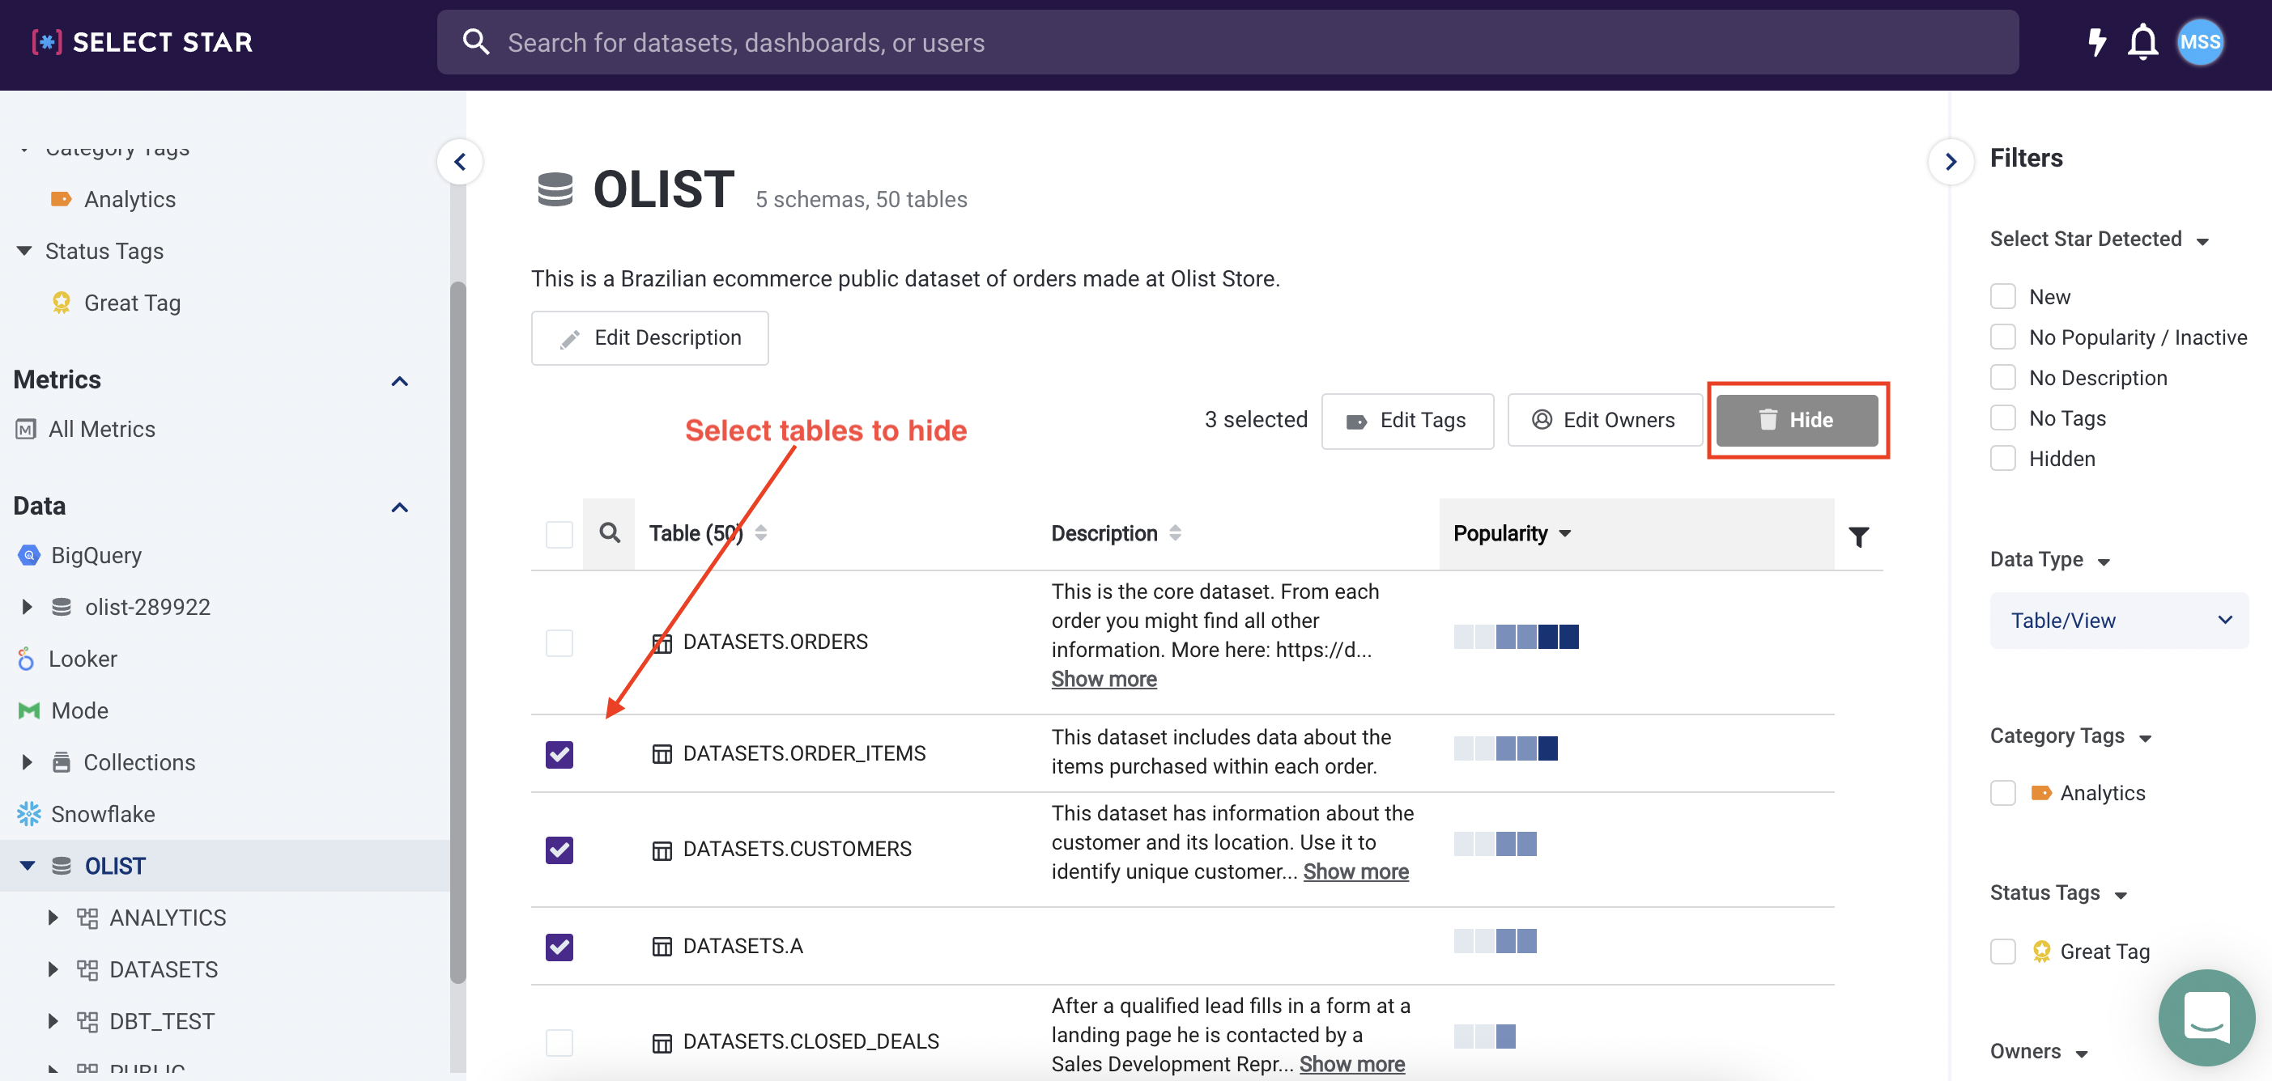2272x1081 pixels.
Task: Check the DATASETS.ORDERS row checkbox
Action: tap(559, 642)
